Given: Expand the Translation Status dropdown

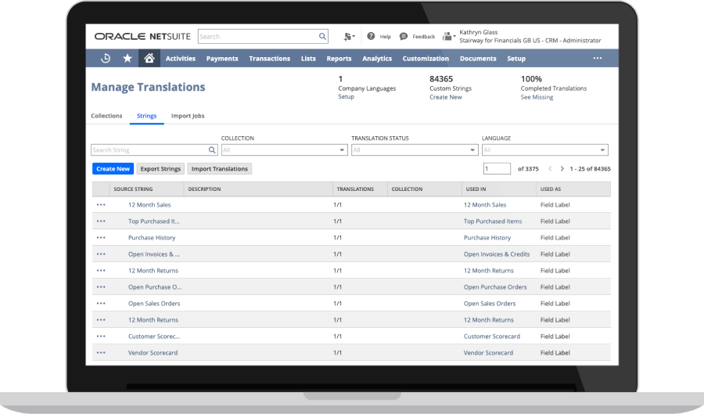Looking at the screenshot, I should point(472,149).
